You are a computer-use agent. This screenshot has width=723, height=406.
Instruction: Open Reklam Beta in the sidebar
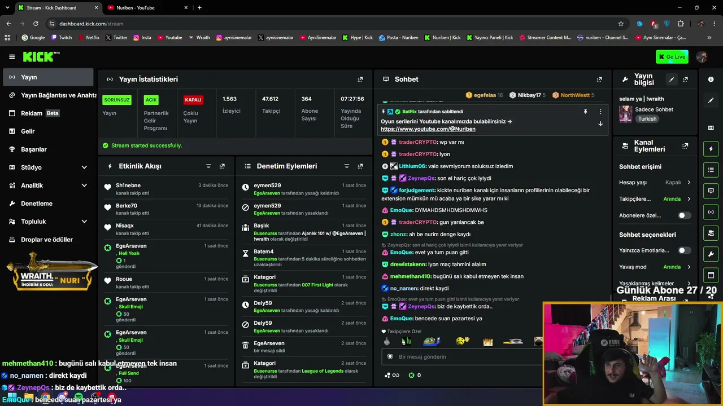[x=47, y=113]
